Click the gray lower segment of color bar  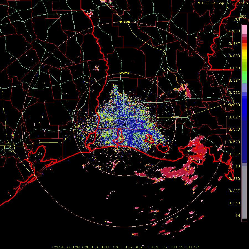pyautogui.click(x=244, y=192)
